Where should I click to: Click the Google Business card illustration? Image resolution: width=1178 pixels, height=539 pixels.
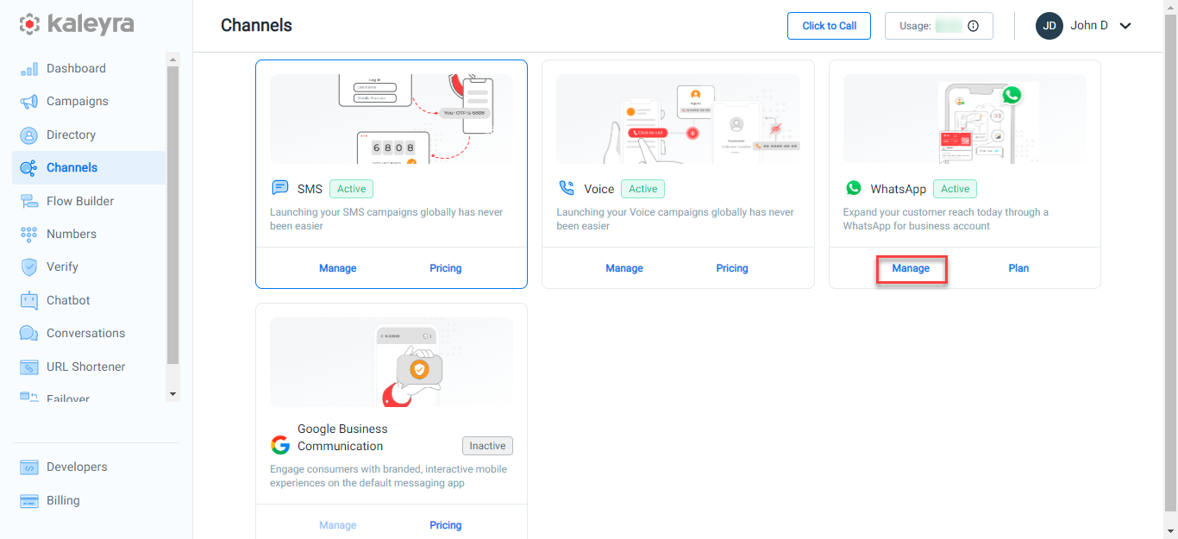pos(392,362)
